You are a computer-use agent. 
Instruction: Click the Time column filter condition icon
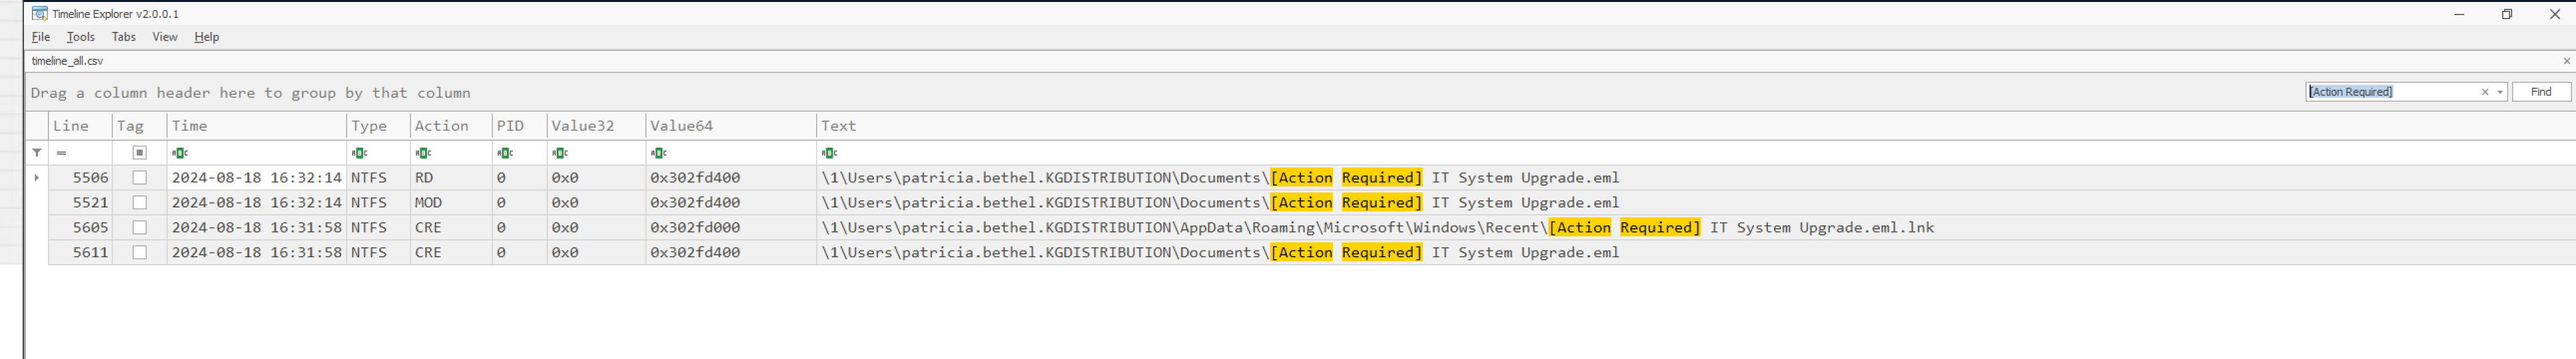pos(180,153)
